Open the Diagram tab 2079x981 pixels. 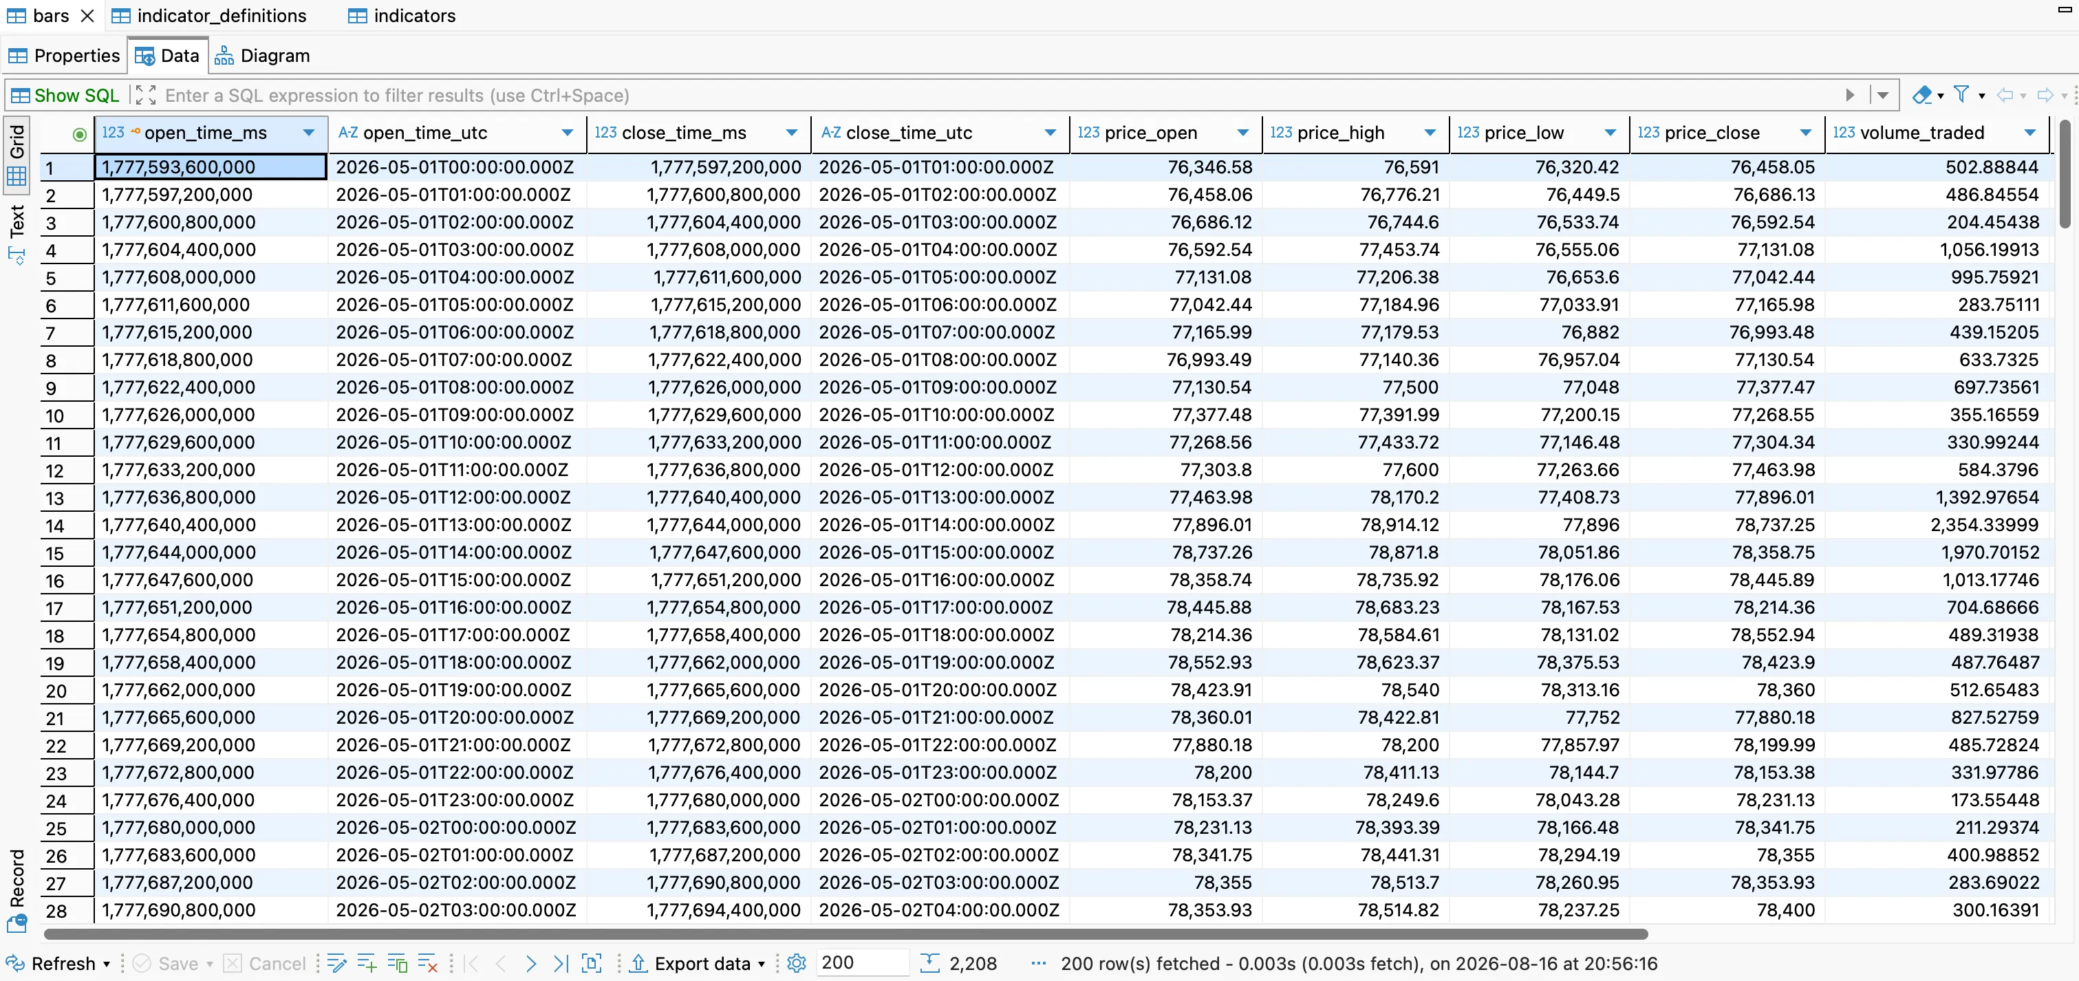point(262,56)
